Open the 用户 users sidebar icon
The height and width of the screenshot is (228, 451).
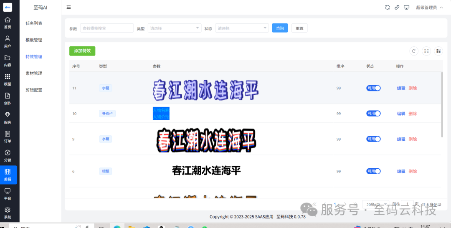click(x=8, y=42)
